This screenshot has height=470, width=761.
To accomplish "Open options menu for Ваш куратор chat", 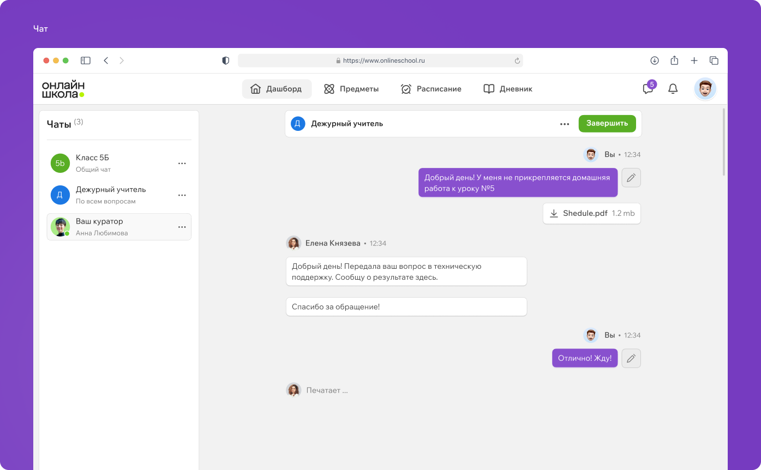I will tap(182, 227).
